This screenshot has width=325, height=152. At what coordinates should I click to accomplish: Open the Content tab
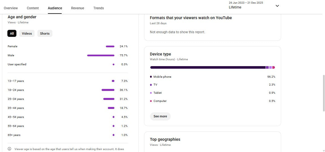(x=33, y=8)
